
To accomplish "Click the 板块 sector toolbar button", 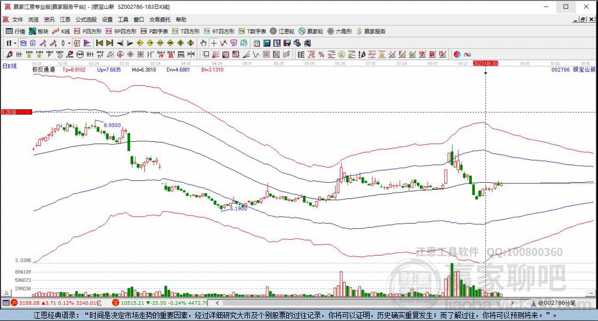I will 39,31.
